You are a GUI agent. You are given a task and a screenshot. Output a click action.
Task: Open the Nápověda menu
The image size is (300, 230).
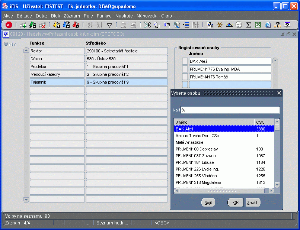147,16
